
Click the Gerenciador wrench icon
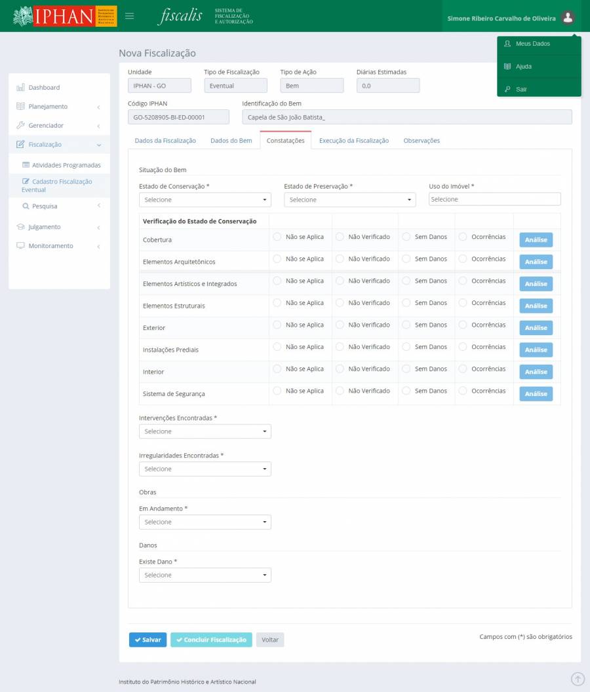click(20, 126)
